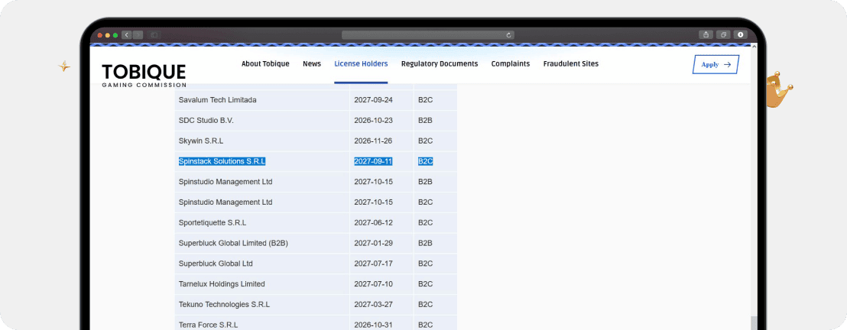This screenshot has width=847, height=330.
Task: Click B2C type for Skywin S.R.L
Action: pyautogui.click(x=425, y=141)
